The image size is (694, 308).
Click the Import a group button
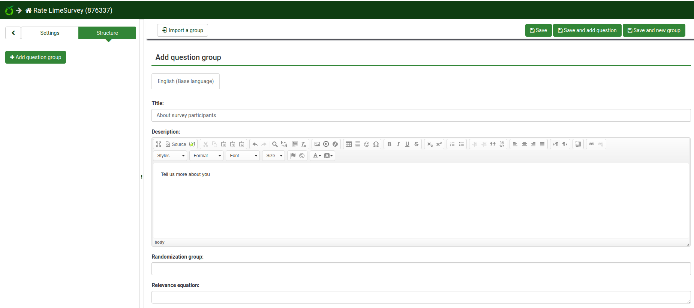coord(183,30)
